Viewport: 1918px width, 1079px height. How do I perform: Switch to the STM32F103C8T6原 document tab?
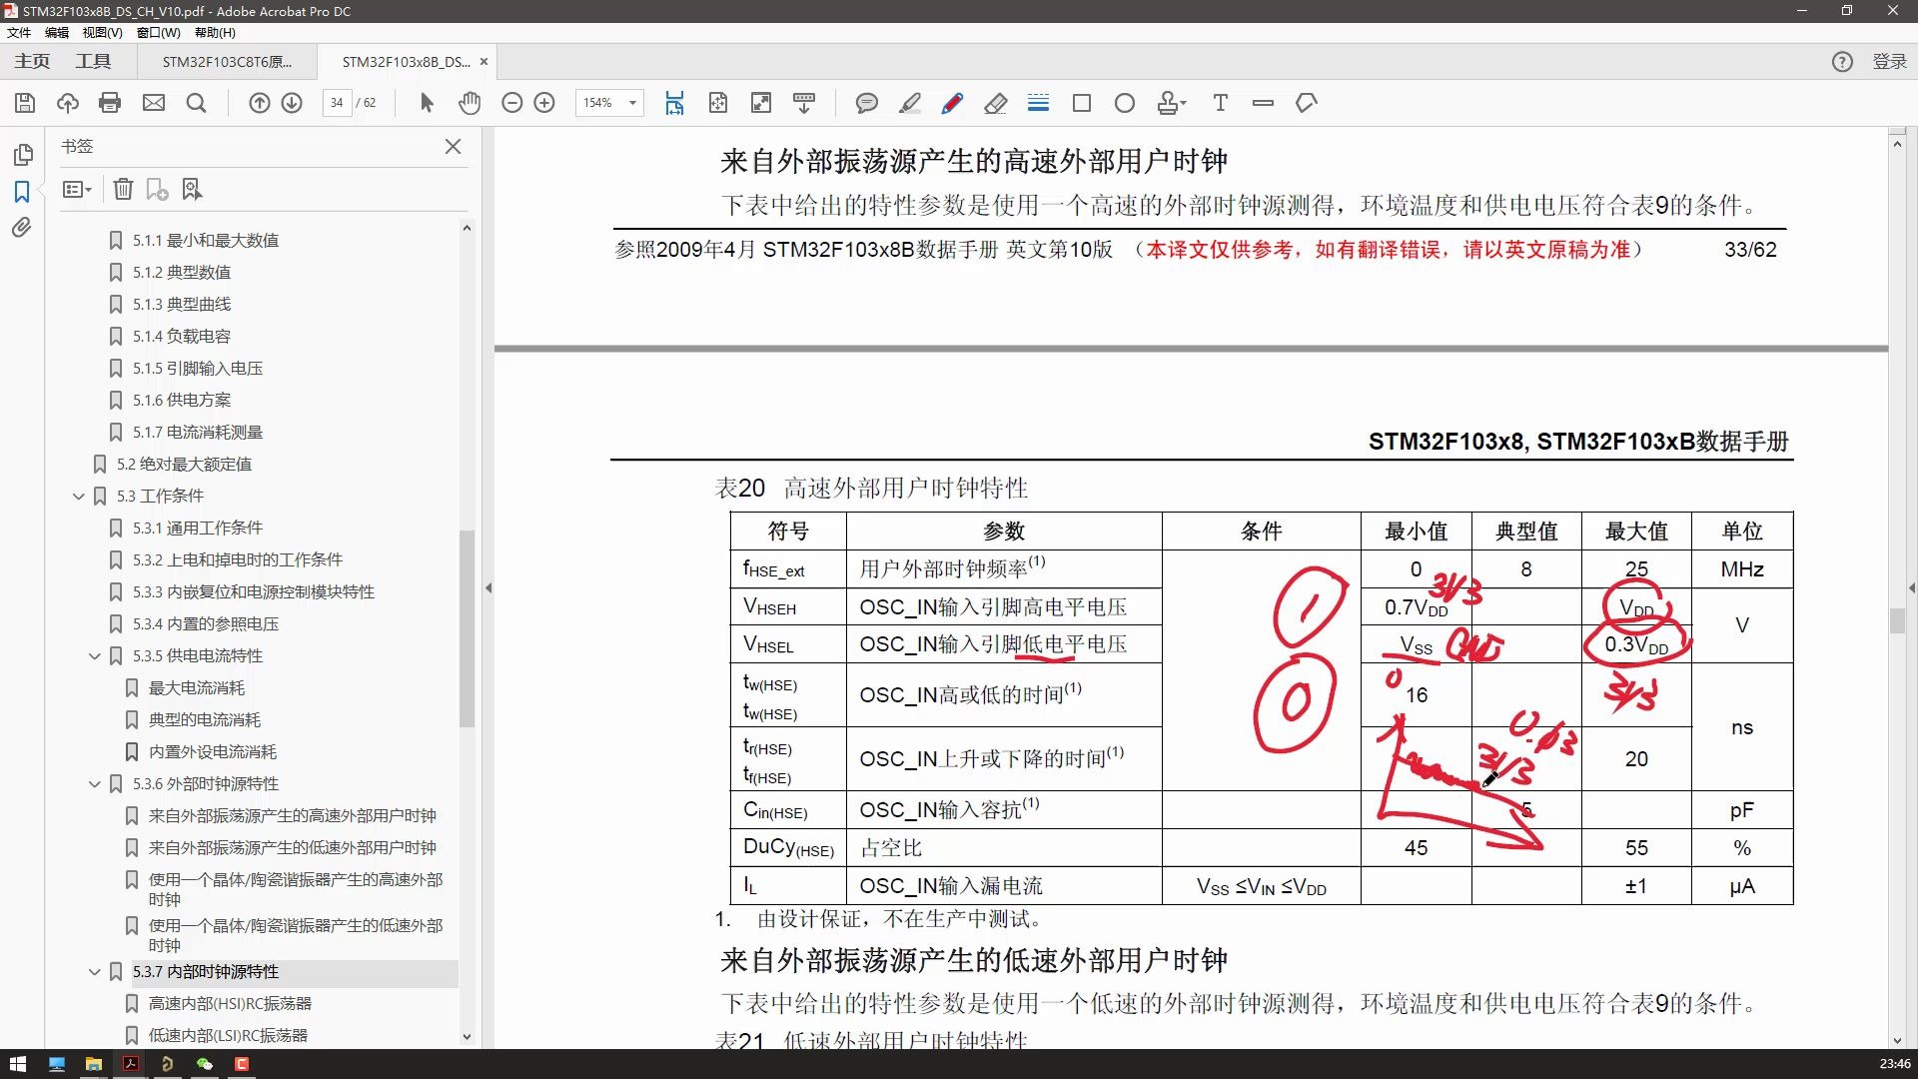[227, 61]
